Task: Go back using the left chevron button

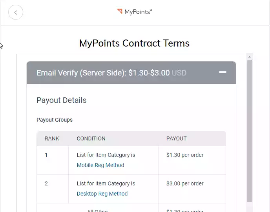Action: tap(16, 12)
